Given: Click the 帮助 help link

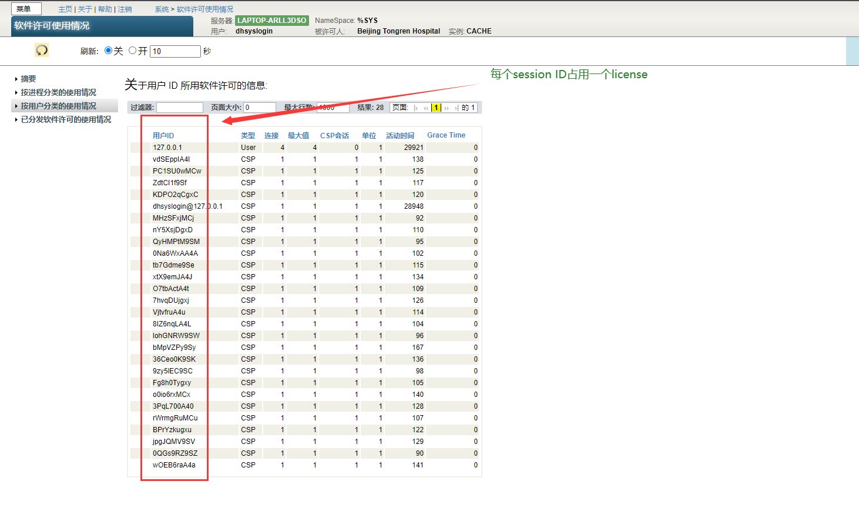Looking at the screenshot, I should 105,9.
